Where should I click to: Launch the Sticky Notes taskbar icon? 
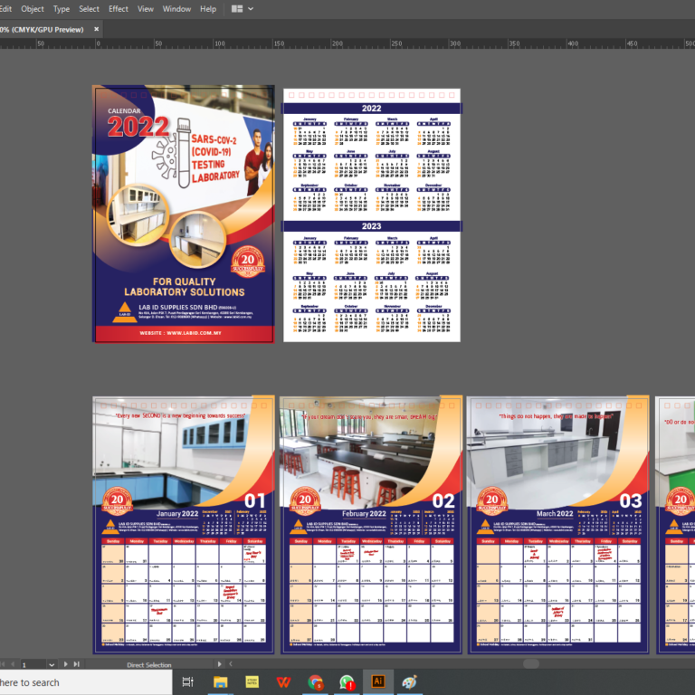pos(252,682)
